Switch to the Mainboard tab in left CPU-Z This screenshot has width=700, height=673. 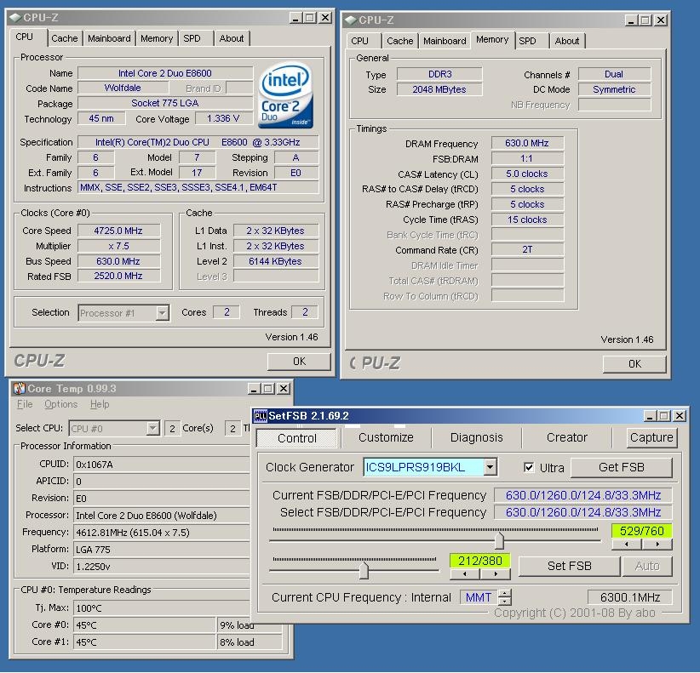[109, 38]
